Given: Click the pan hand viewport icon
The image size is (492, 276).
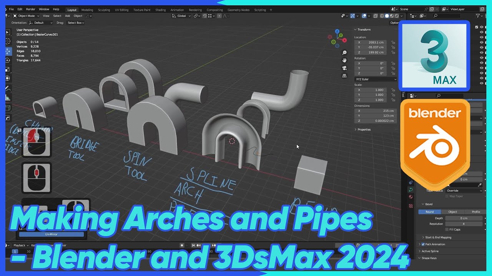Looking at the screenshot, I should point(344,60).
